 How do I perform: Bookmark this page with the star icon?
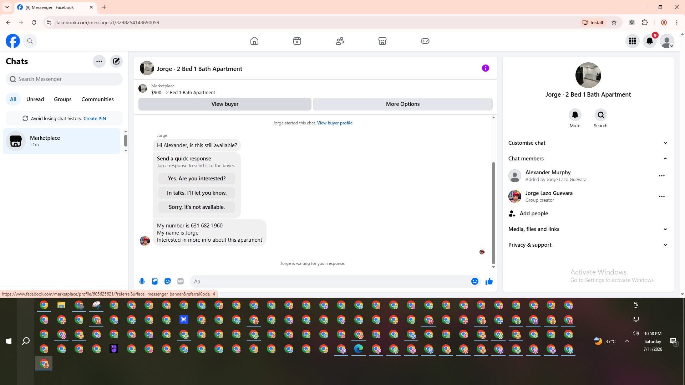[614, 22]
